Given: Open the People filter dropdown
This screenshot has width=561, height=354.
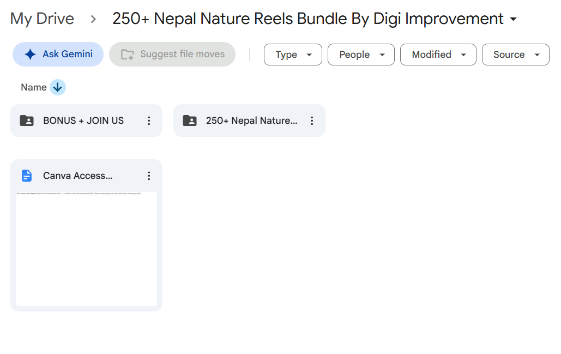Looking at the screenshot, I should click(x=361, y=55).
